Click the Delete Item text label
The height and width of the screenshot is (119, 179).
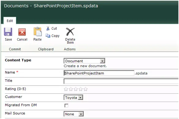click(70, 41)
